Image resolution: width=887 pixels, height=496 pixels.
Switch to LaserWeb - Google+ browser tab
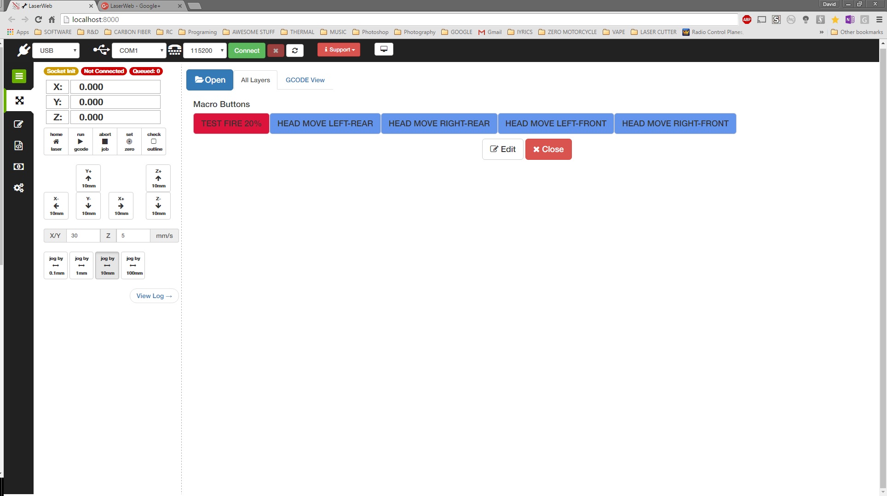pyautogui.click(x=141, y=6)
